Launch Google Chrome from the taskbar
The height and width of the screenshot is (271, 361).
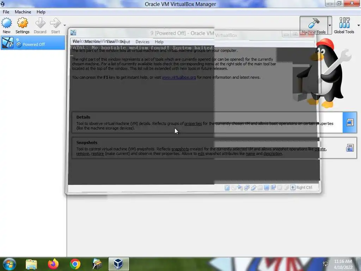pyautogui.click(x=75, y=264)
